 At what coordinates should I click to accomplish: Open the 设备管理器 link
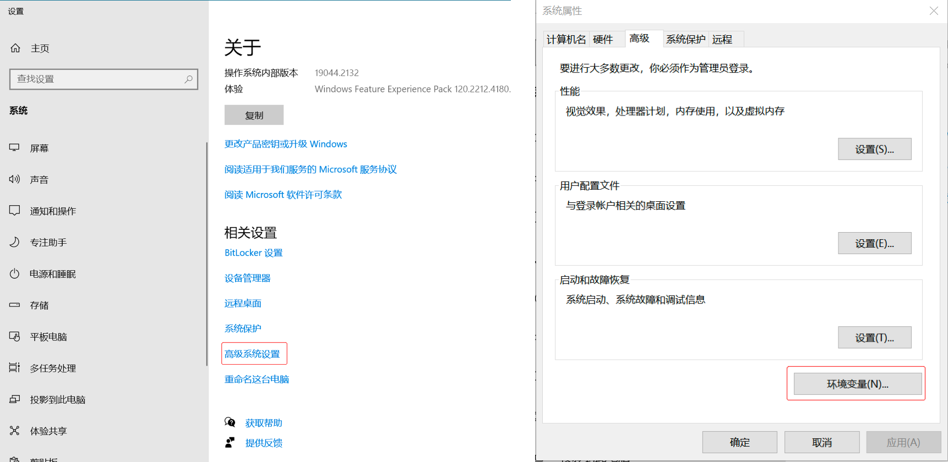[248, 278]
